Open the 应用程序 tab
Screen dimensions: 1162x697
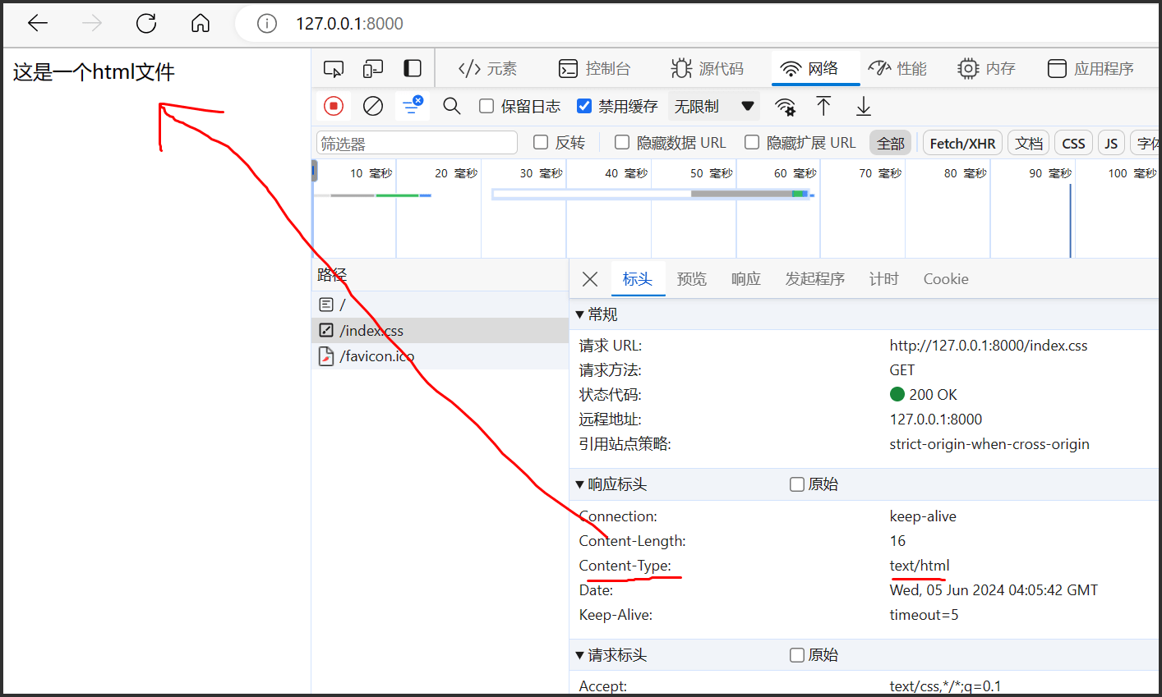click(1091, 68)
